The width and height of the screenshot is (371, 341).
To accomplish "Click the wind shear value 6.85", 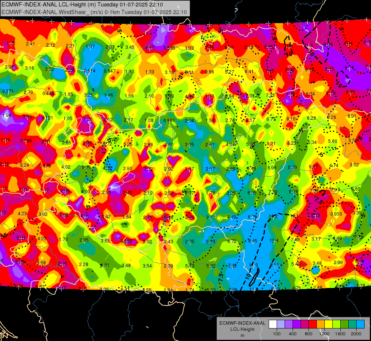I will point(269,47).
